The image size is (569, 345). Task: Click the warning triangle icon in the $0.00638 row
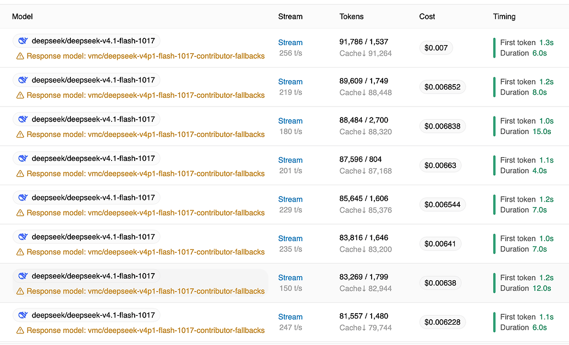(20, 291)
